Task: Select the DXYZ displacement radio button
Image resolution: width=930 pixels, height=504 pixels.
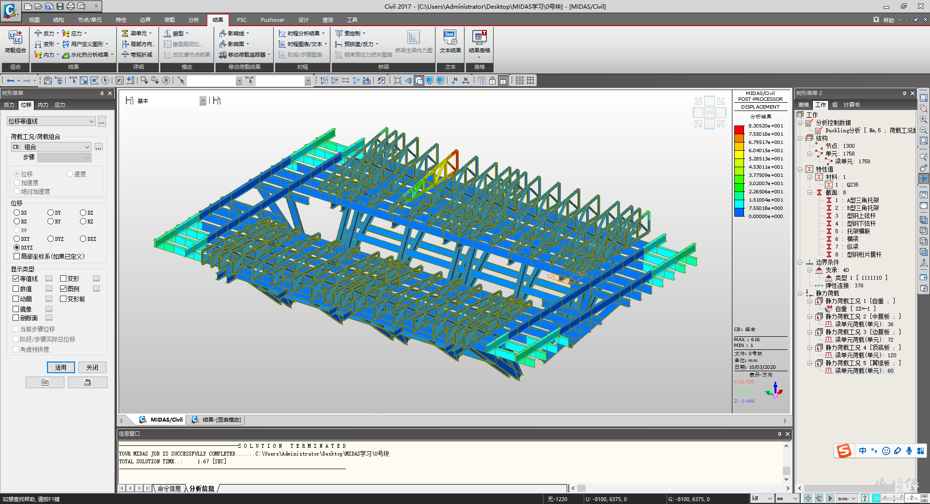Action: pos(17,248)
